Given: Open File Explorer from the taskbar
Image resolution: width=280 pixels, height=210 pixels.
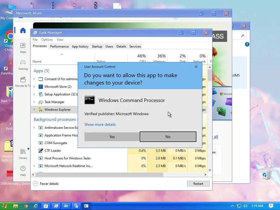Looking at the screenshot, I should tap(16, 206).
